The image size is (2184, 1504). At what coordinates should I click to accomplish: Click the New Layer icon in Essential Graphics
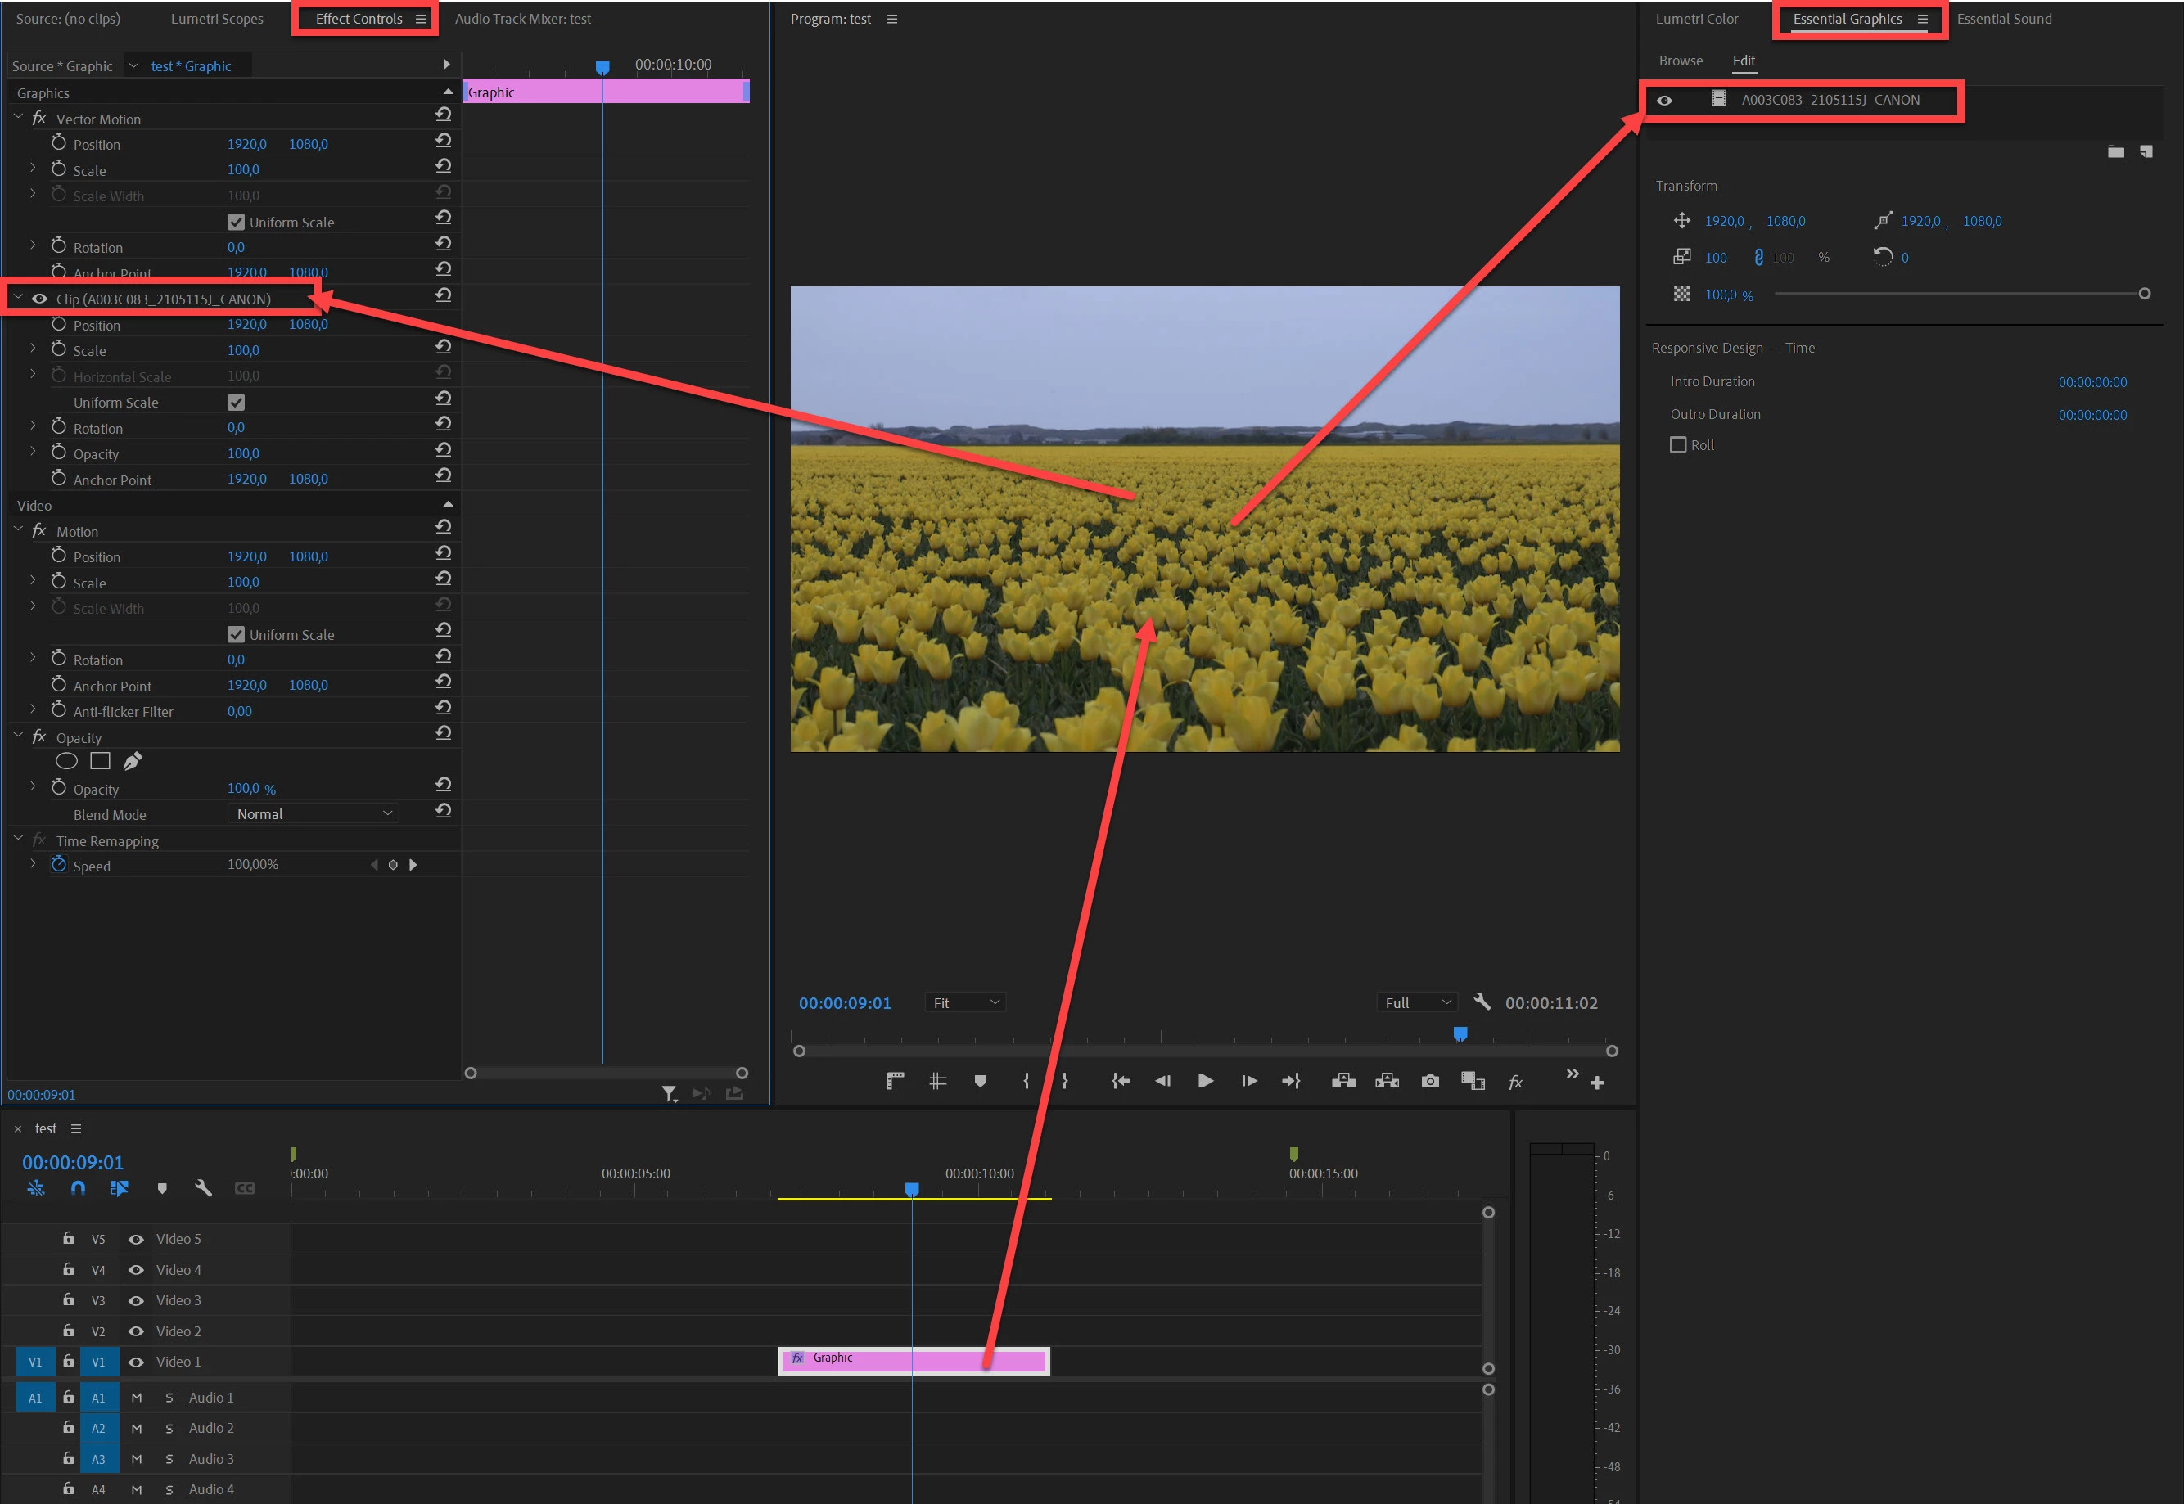click(x=2146, y=151)
